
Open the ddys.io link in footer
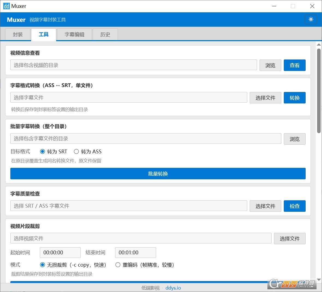173,288
